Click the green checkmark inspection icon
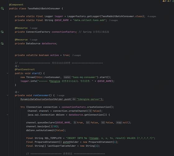This screenshot has height=156, width=174. (173, 1)
